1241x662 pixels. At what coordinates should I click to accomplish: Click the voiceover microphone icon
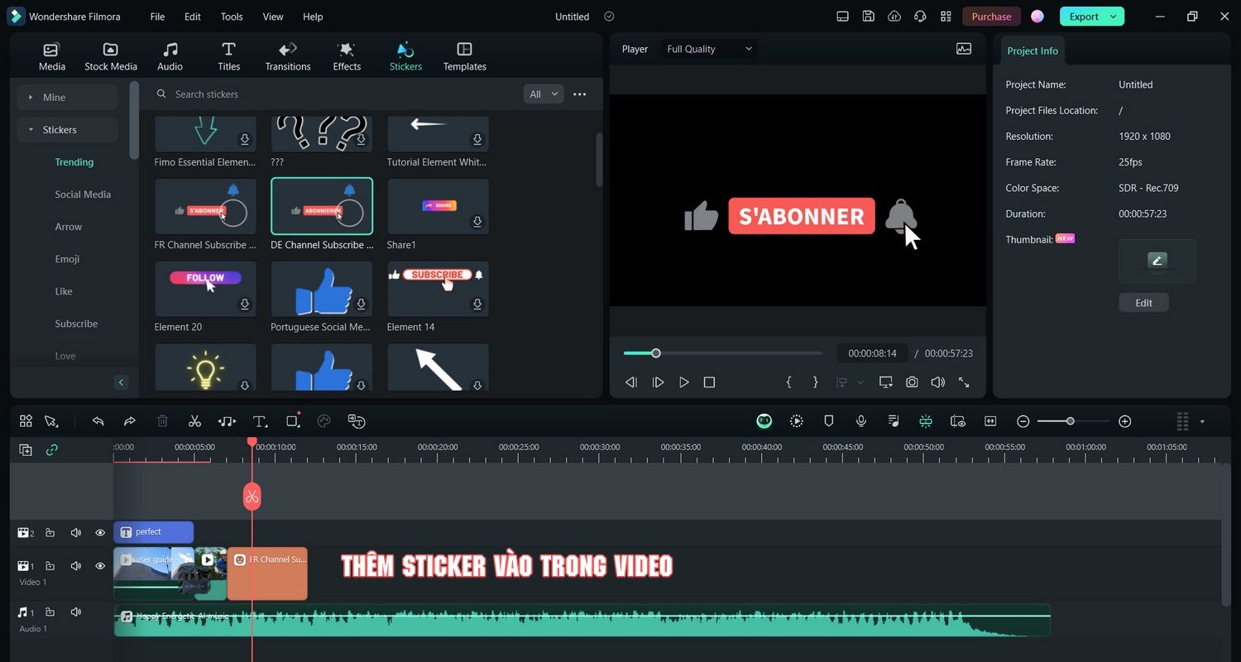pyautogui.click(x=861, y=421)
